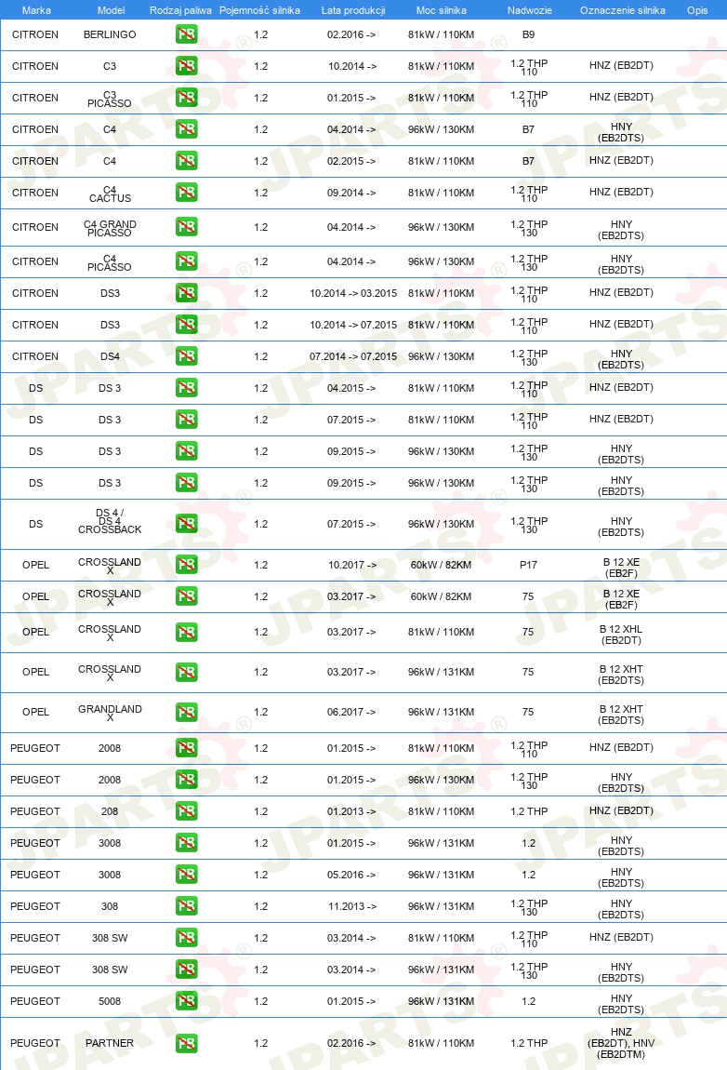The height and width of the screenshot is (1070, 727).
Task: Click the 'Opis' column header
Action: click(x=697, y=10)
